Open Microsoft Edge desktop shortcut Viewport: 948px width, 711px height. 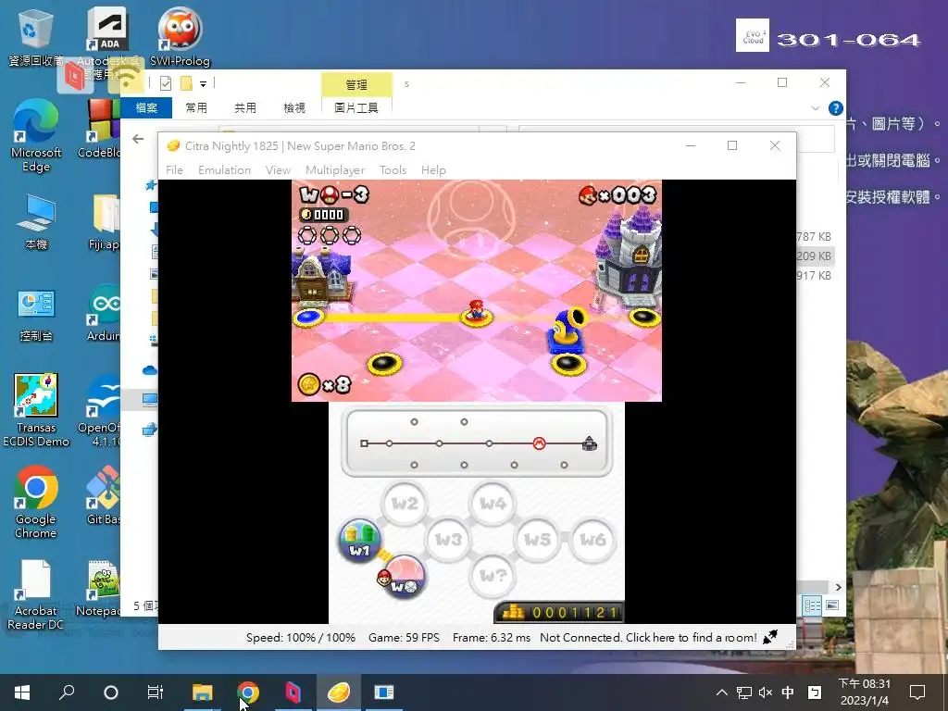click(36, 136)
